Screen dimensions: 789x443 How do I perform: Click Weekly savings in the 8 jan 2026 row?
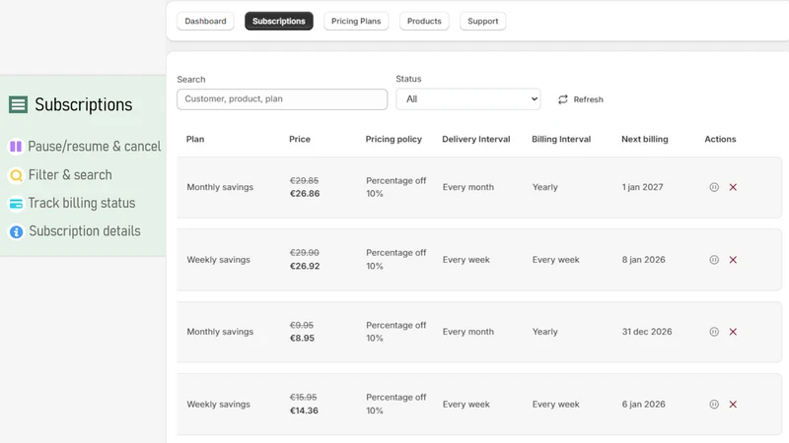(x=218, y=260)
